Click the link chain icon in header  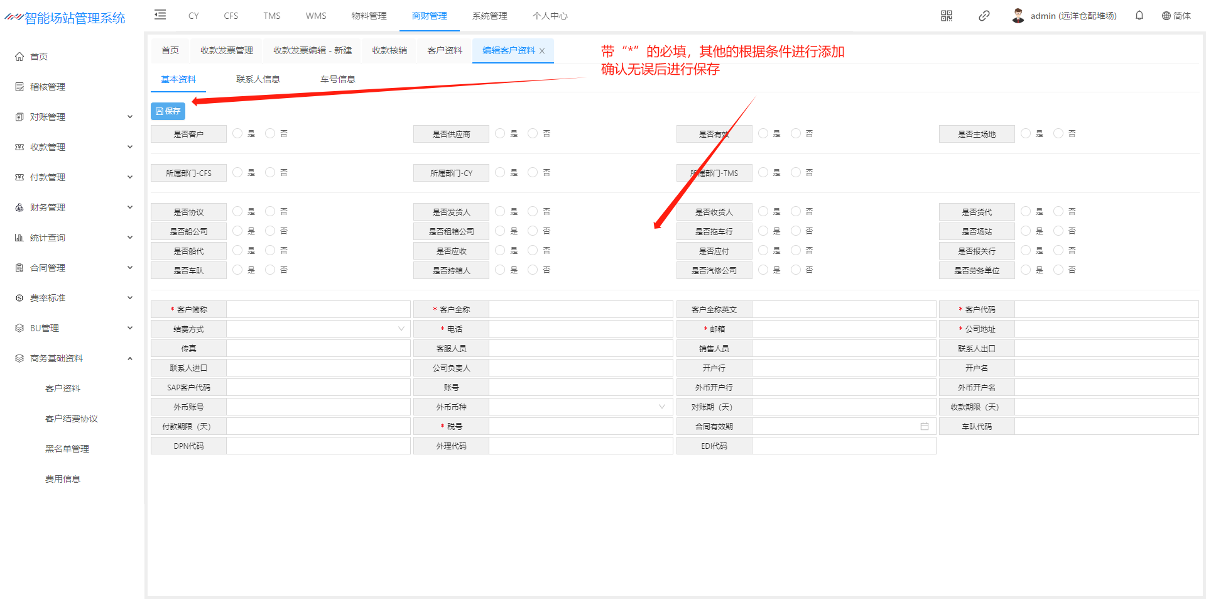point(984,16)
